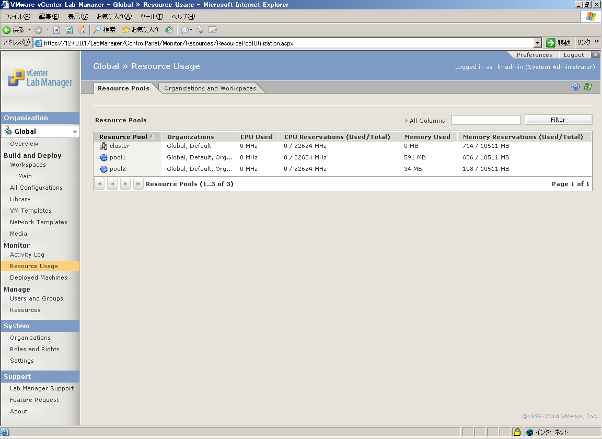Open the About sidebar link
Screen dimensions: 602x439
(x=18, y=411)
